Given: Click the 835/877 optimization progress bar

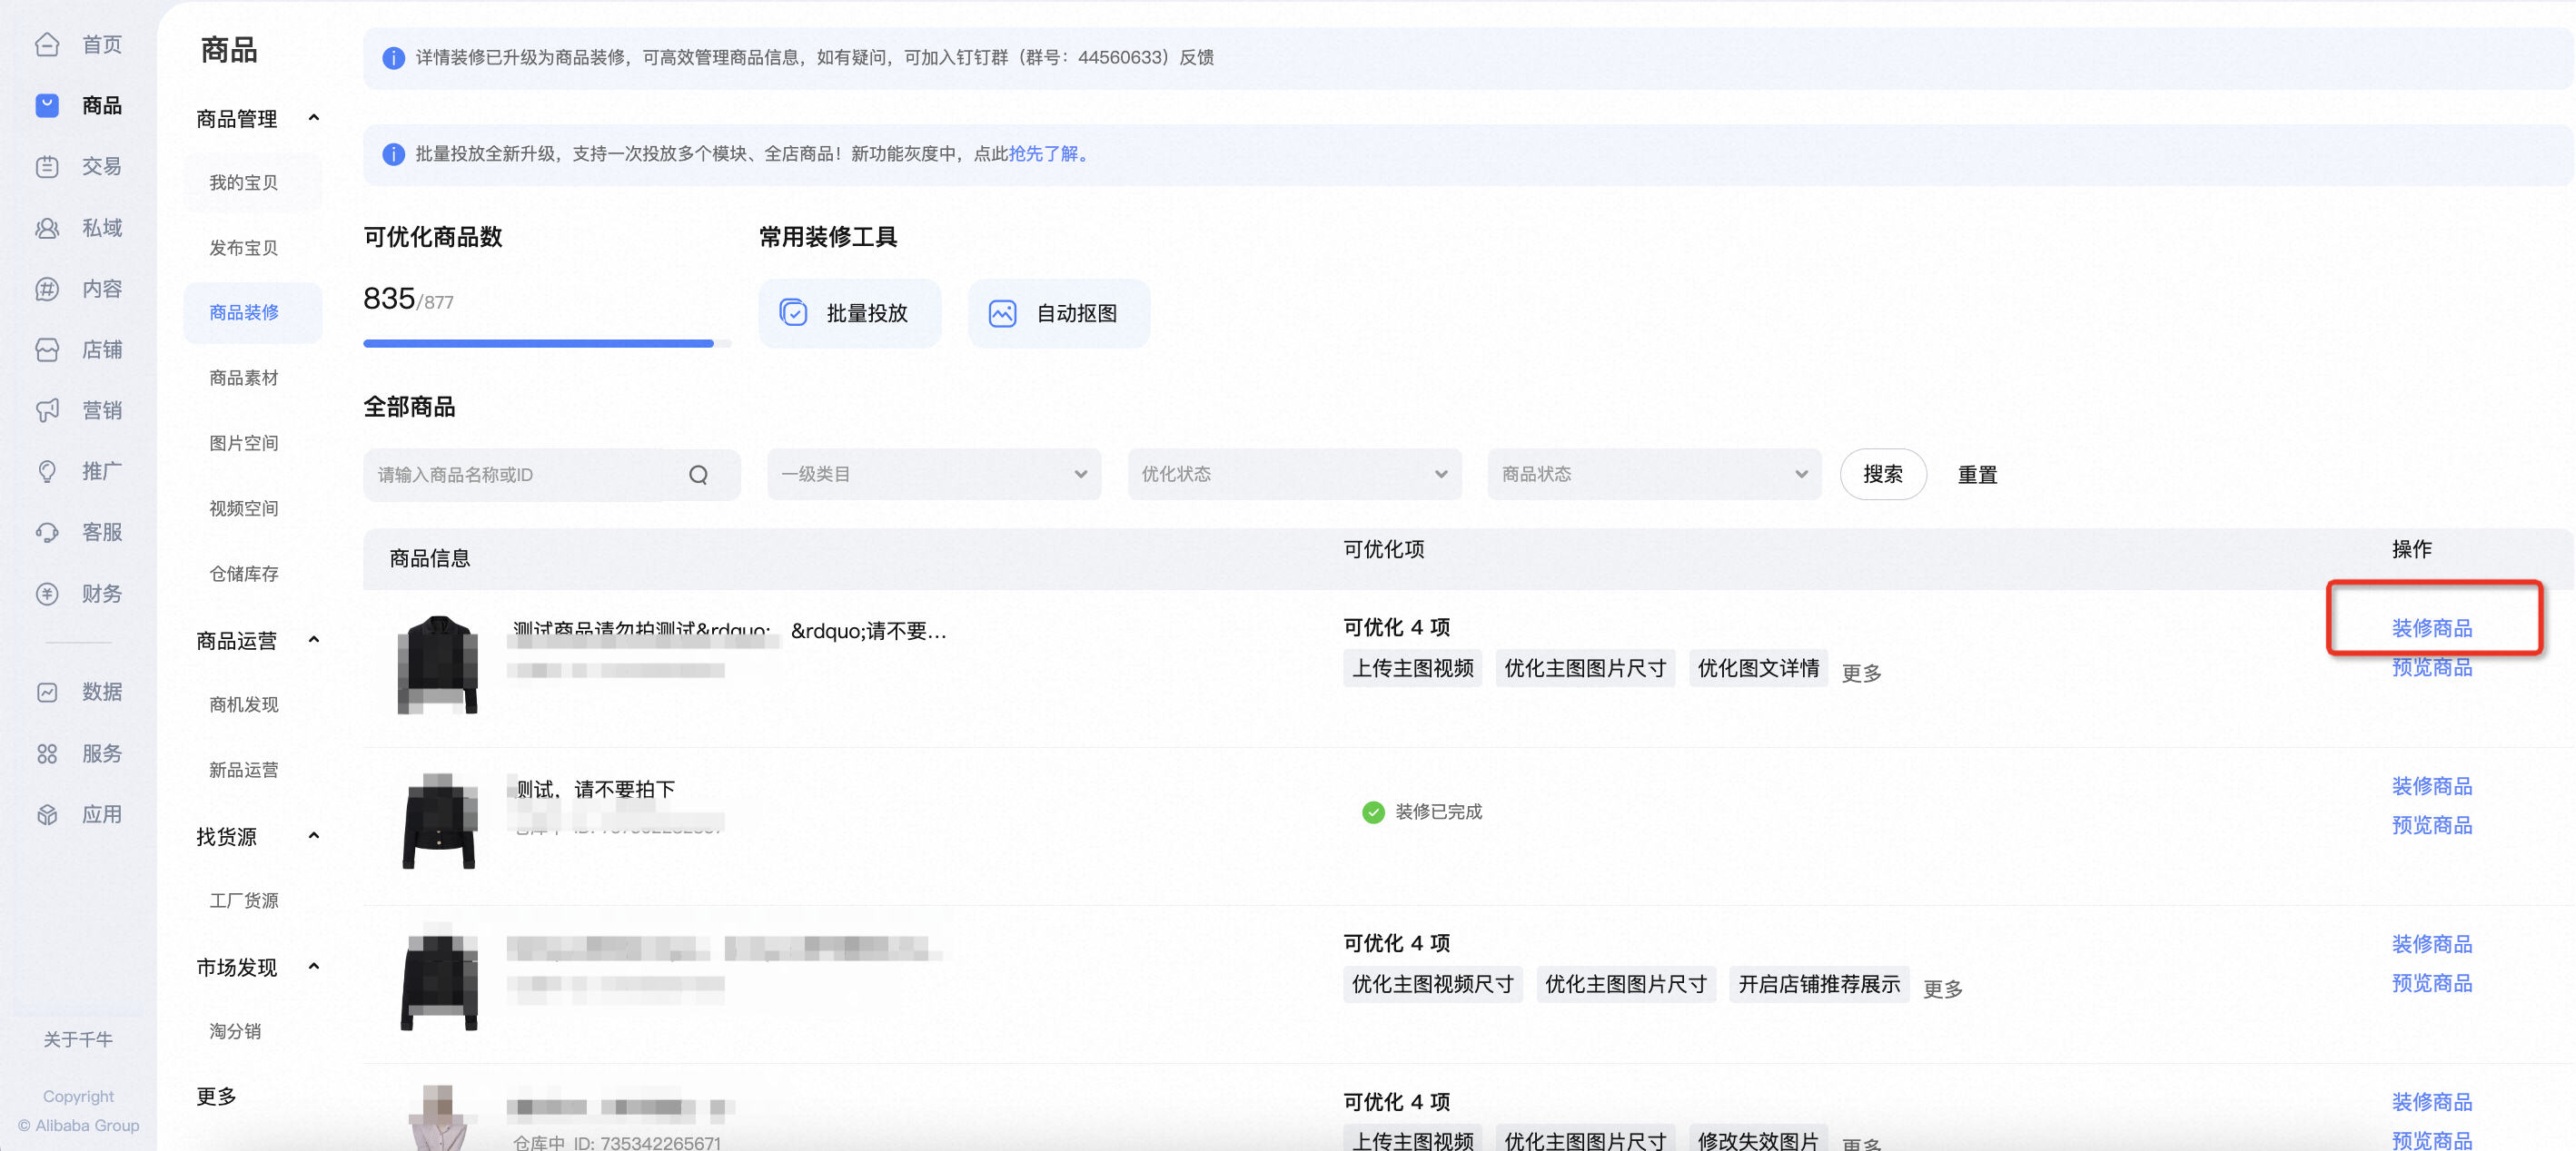Looking at the screenshot, I should tap(546, 343).
